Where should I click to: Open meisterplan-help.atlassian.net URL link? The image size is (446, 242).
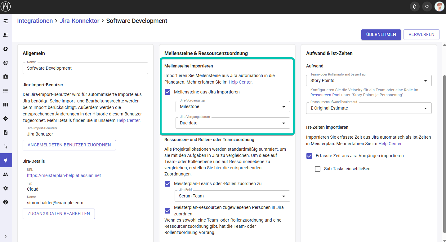pyautogui.click(x=64, y=175)
